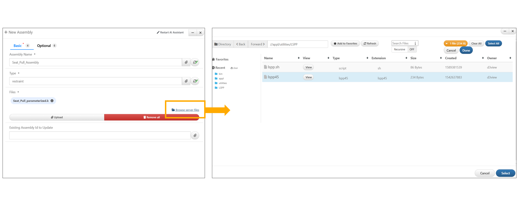Click paperclip icon next to Type field
The height and width of the screenshot is (221, 519).
click(x=186, y=81)
